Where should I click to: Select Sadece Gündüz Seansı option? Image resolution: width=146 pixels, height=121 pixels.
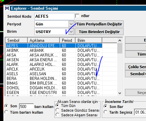[57, 110]
